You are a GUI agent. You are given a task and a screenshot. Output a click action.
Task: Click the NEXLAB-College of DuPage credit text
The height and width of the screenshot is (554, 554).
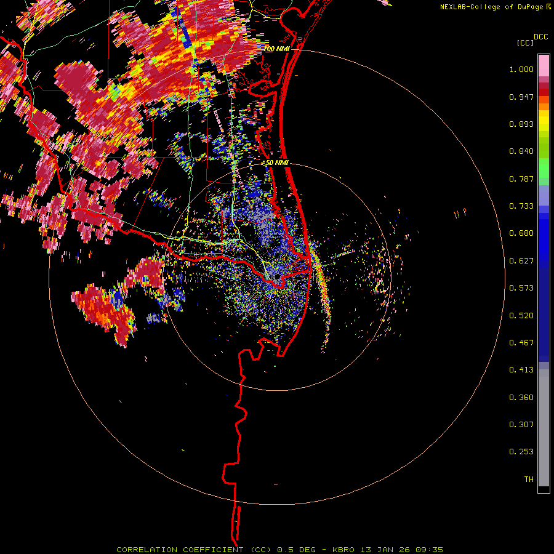click(x=491, y=7)
